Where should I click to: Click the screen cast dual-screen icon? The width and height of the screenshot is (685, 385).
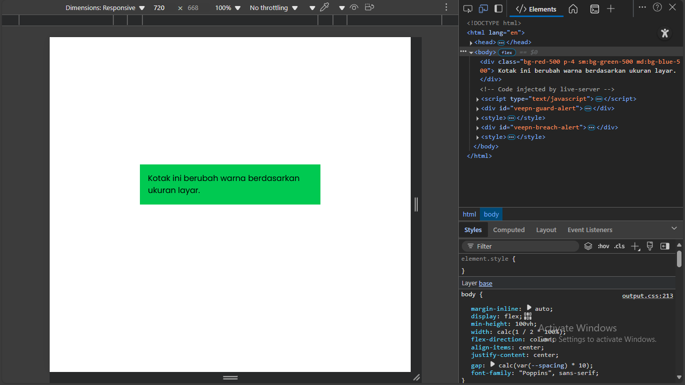coord(370,8)
